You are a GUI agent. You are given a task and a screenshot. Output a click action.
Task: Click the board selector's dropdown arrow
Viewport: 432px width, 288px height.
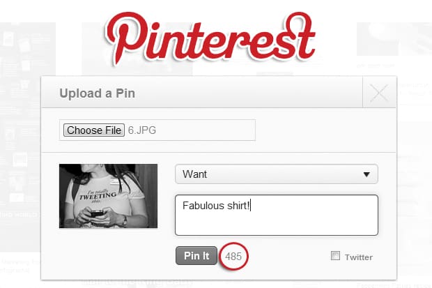(367, 174)
